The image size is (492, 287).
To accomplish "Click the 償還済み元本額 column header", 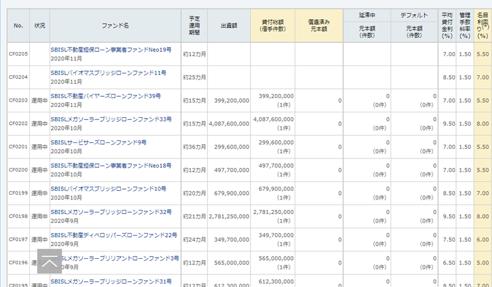I will [x=319, y=26].
